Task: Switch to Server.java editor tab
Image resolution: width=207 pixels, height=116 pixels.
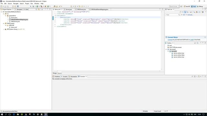Action: coord(69,9)
